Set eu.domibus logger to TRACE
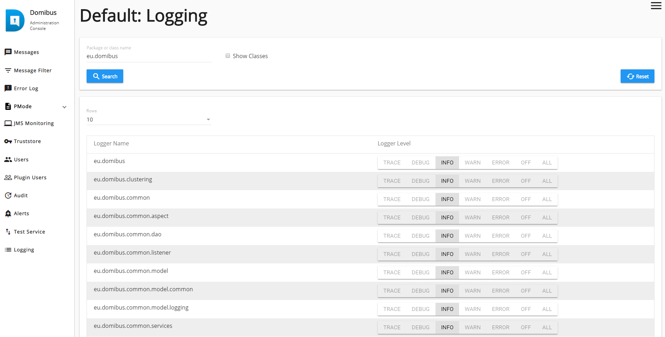The height and width of the screenshot is (337, 665). point(392,163)
